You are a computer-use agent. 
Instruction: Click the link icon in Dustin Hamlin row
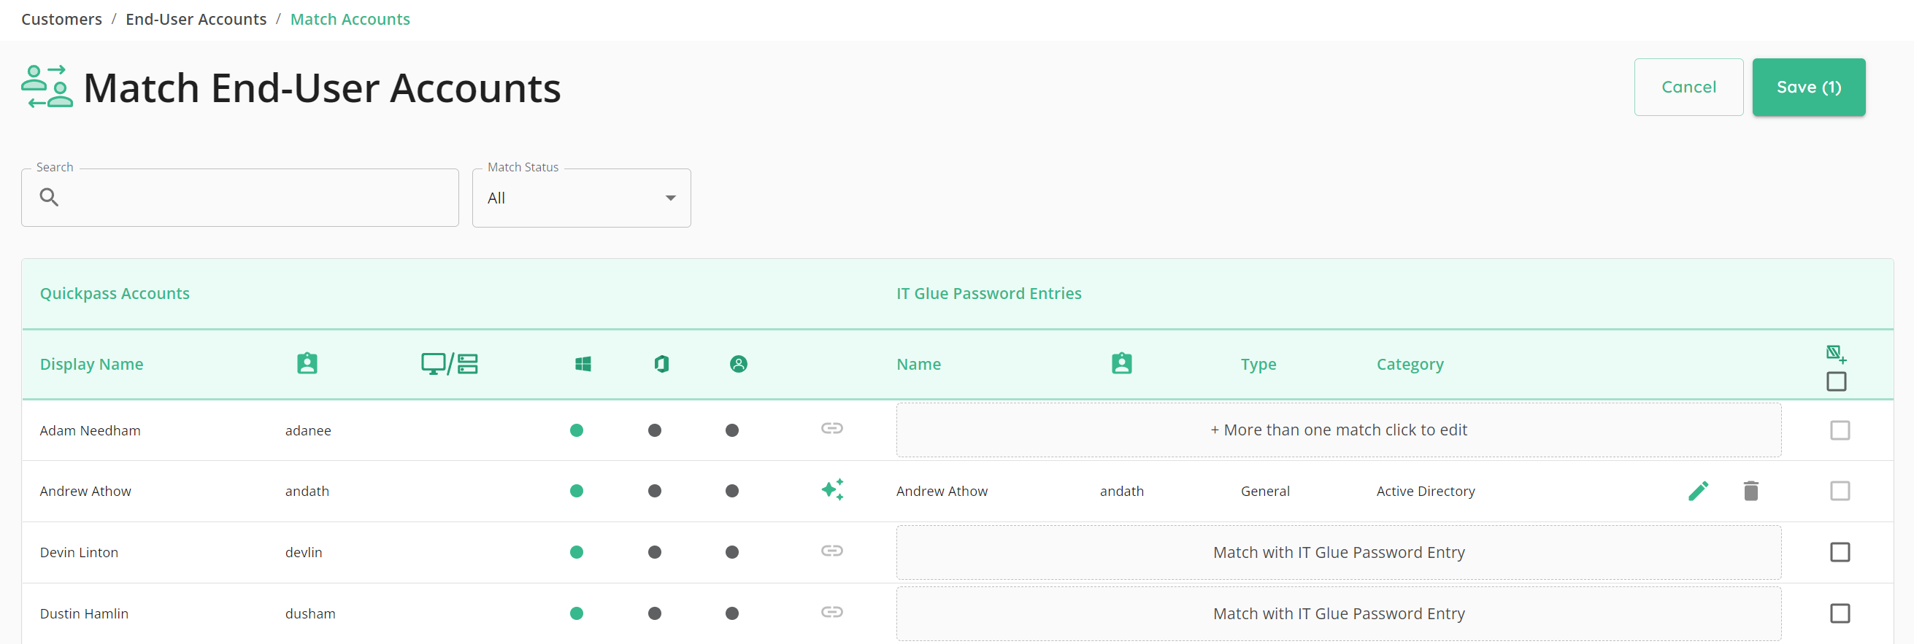click(832, 612)
